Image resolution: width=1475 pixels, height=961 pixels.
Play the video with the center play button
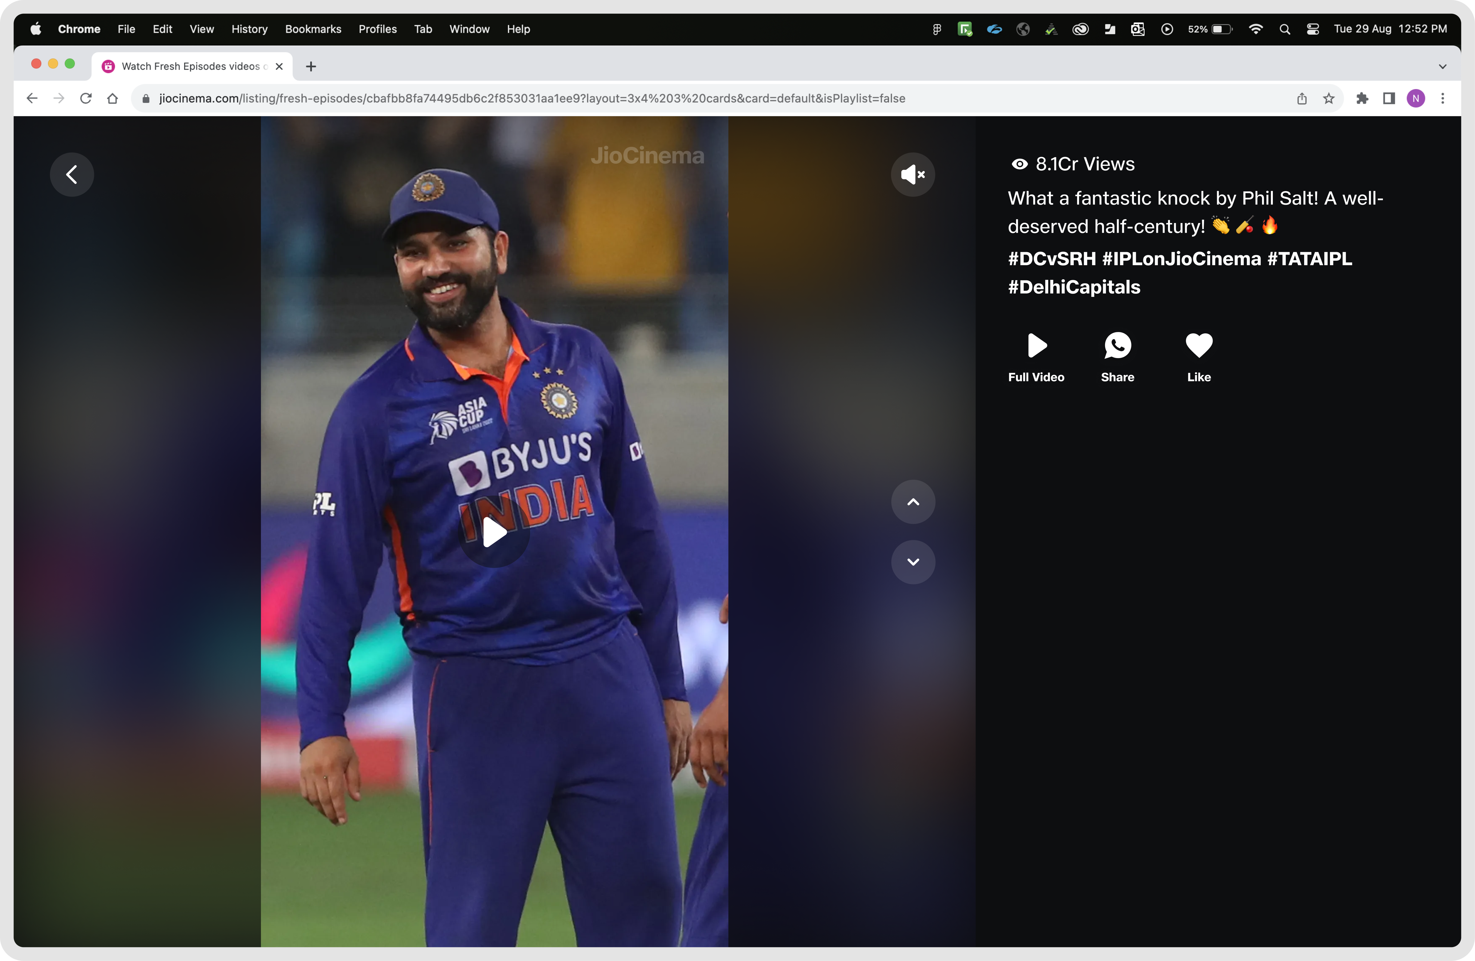(494, 532)
